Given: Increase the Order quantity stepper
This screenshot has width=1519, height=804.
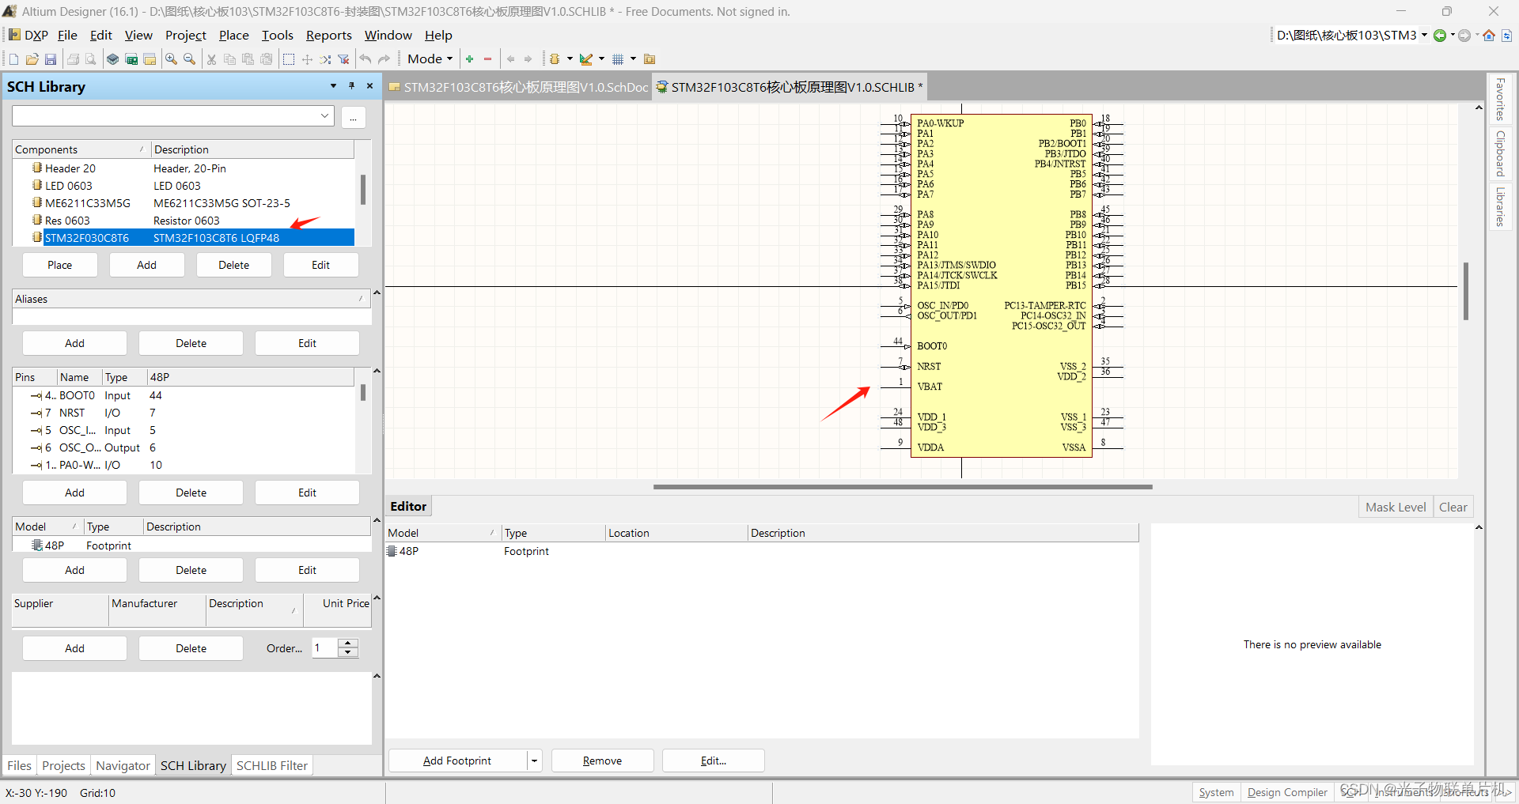Looking at the screenshot, I should [x=348, y=644].
